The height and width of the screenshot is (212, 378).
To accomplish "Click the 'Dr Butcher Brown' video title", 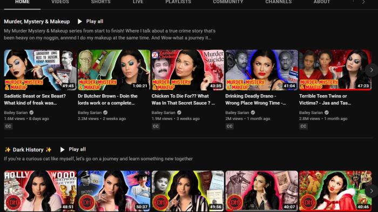I will 107,100.
